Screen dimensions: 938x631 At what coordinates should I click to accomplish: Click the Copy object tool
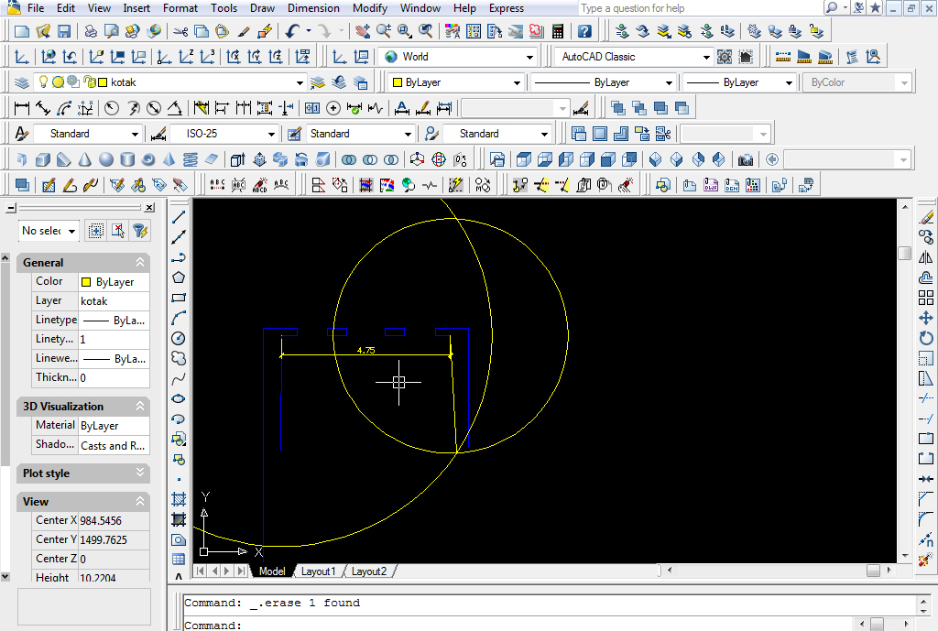click(926, 237)
